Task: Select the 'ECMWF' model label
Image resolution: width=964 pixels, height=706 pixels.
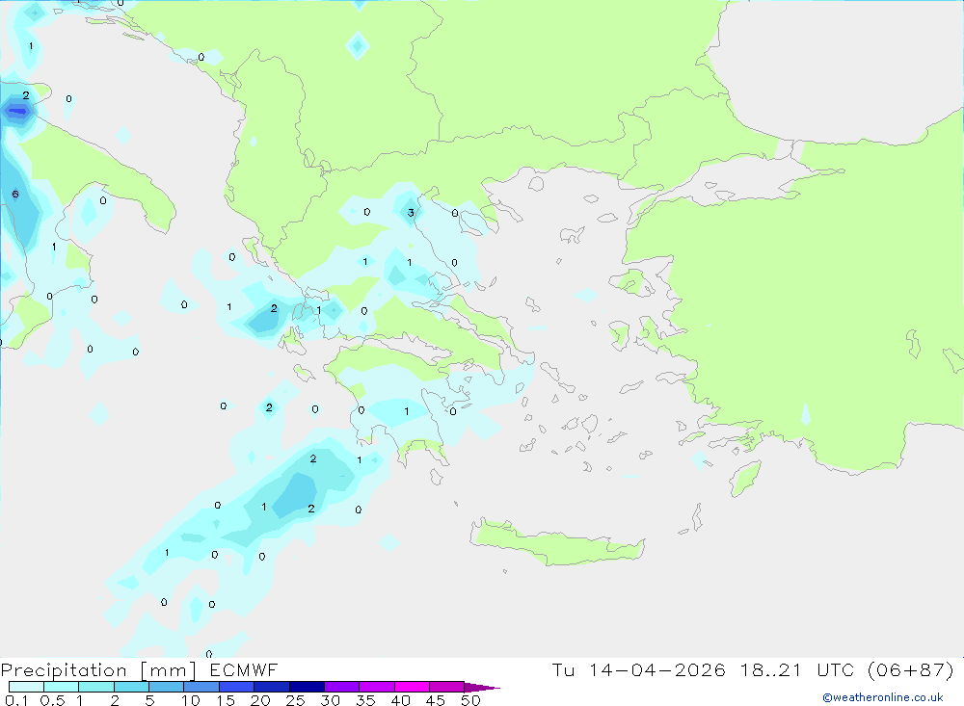Action: (x=244, y=669)
